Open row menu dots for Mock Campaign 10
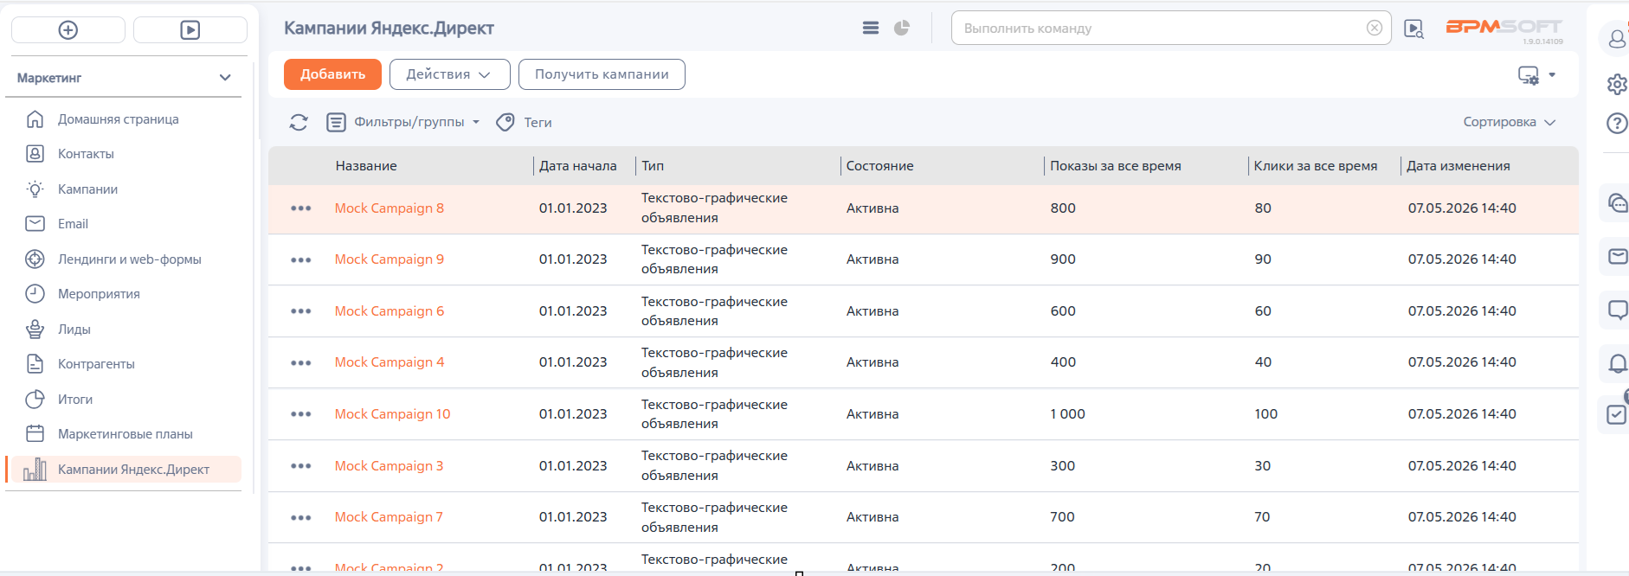The height and width of the screenshot is (576, 1629). [301, 414]
